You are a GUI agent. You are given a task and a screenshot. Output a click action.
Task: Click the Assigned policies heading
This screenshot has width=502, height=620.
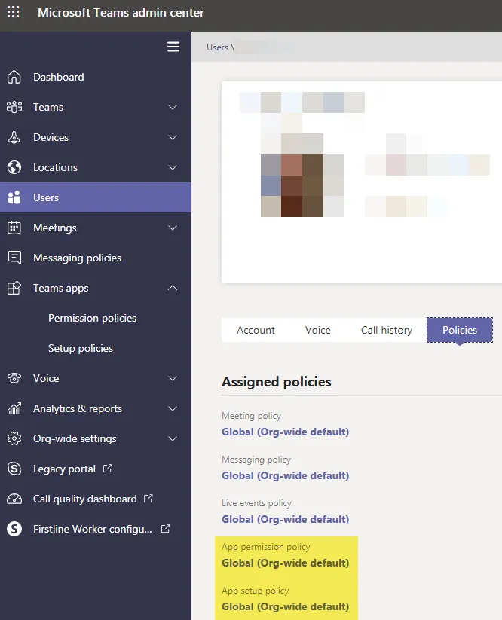click(x=277, y=382)
